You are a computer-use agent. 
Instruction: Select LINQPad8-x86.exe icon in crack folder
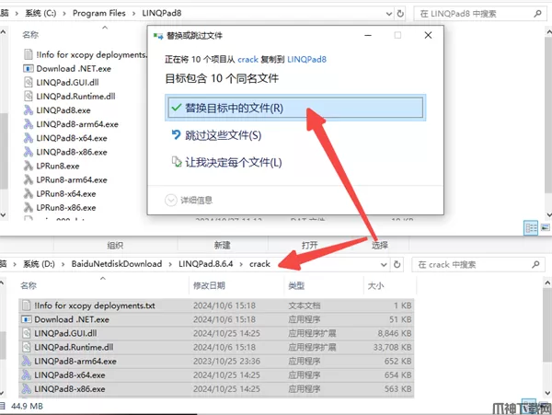(27, 389)
